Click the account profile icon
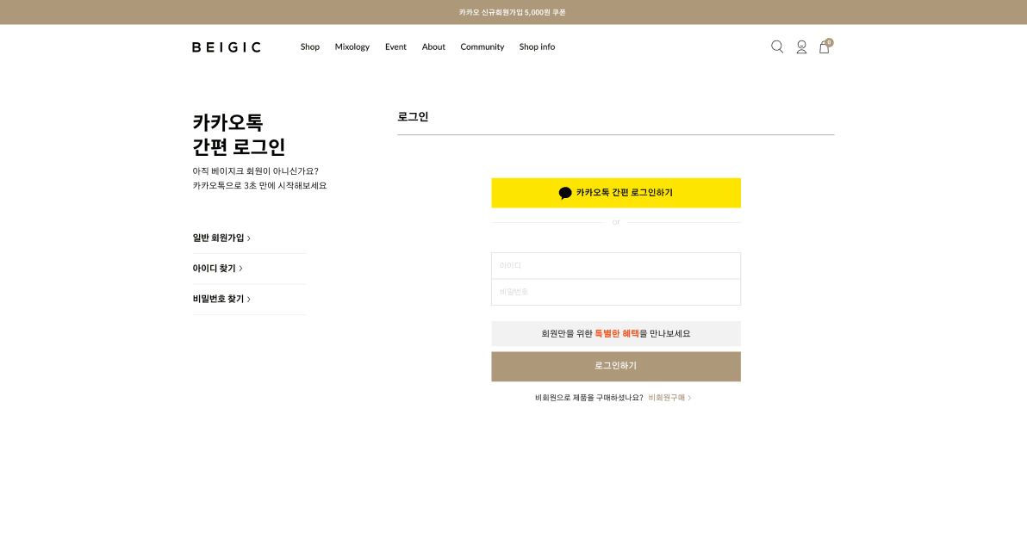This screenshot has width=1027, height=551. 802,47
